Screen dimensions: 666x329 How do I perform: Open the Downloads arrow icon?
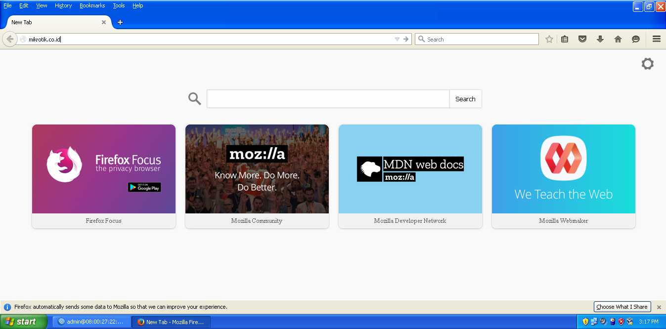600,39
